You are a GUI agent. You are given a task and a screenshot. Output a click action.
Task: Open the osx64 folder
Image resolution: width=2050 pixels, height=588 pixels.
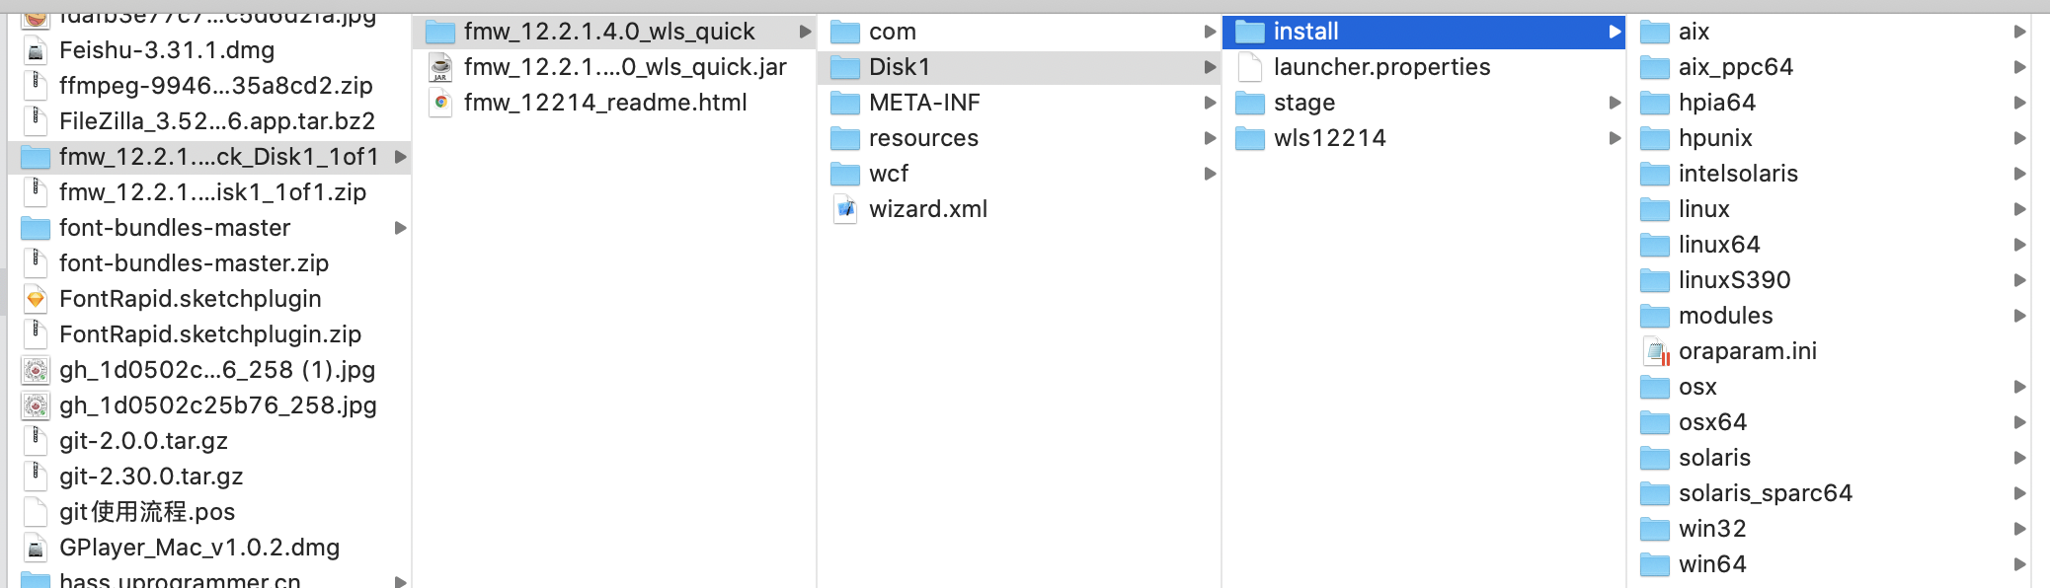1713,422
